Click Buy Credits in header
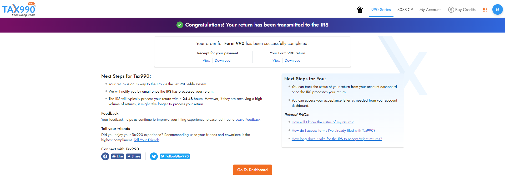Image resolution: width=505 pixels, height=190 pixels. [462, 10]
